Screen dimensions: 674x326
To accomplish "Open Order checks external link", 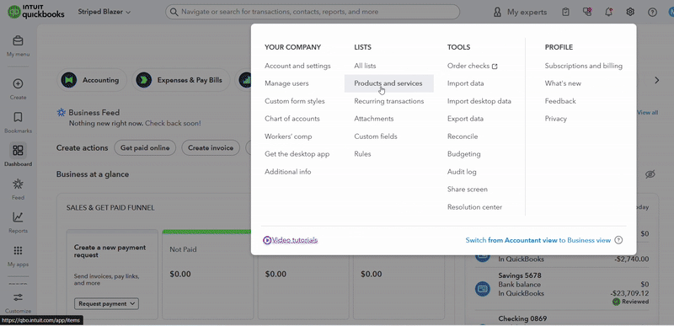I will click(472, 66).
